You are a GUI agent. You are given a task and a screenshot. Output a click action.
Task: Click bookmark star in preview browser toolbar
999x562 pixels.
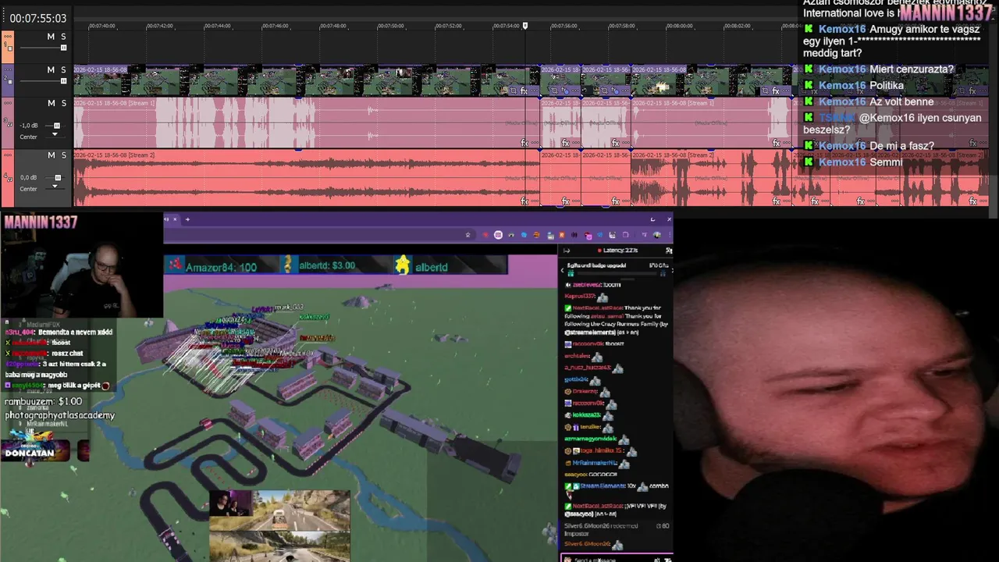[x=468, y=235]
